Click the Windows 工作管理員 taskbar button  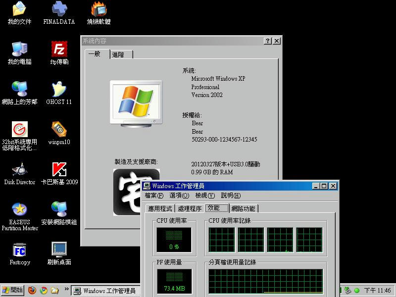(x=104, y=291)
